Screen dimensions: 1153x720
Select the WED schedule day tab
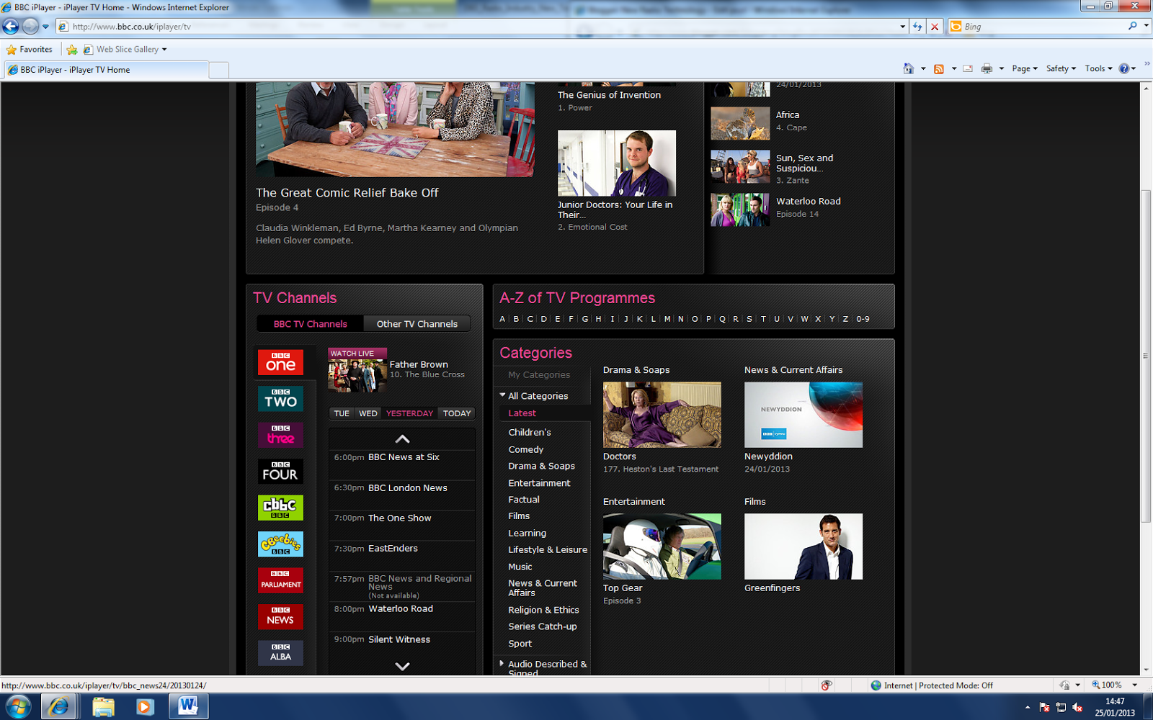tap(368, 413)
